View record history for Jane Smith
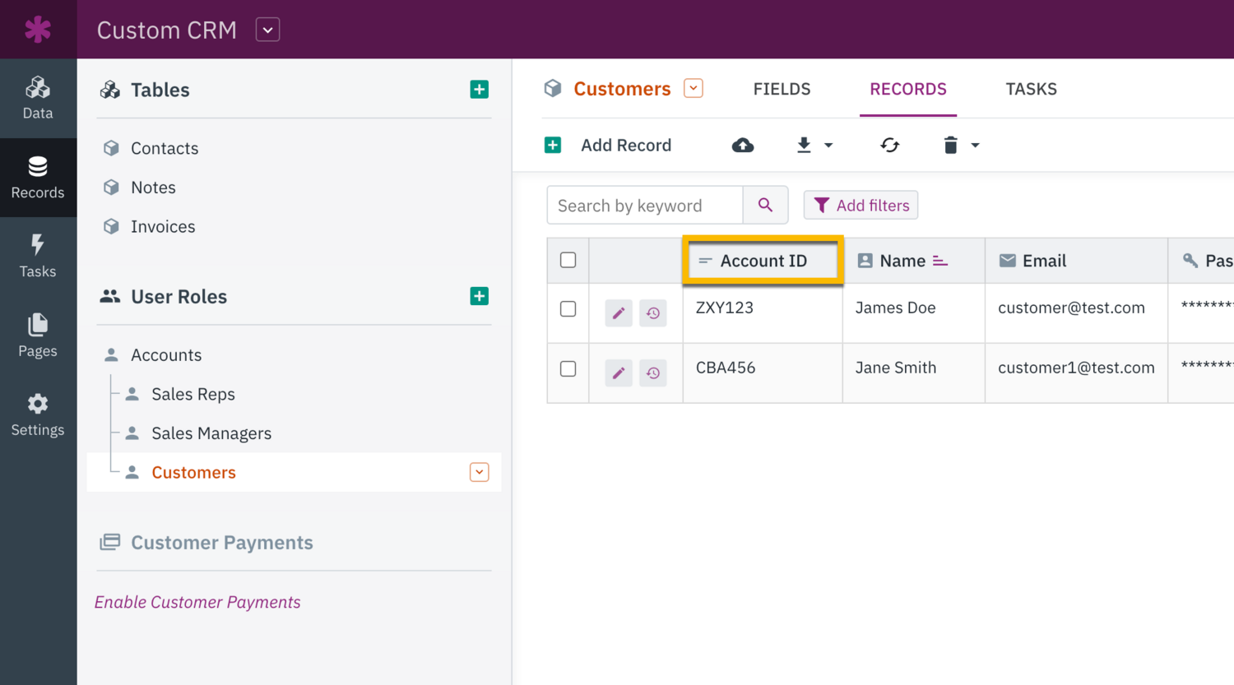This screenshot has height=685, width=1234. (653, 373)
